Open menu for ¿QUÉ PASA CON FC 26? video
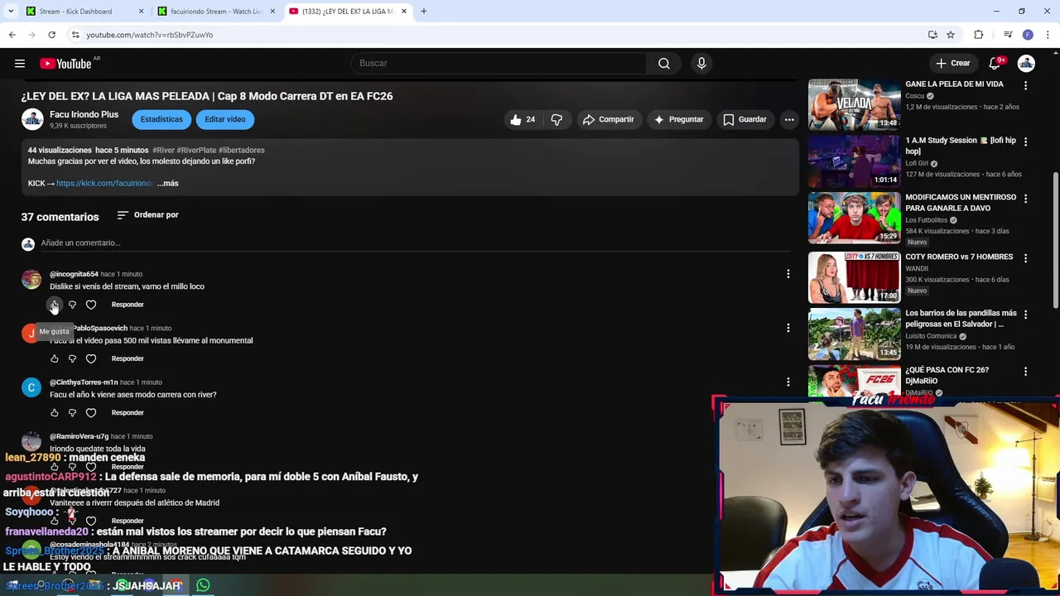 coord(1025,372)
